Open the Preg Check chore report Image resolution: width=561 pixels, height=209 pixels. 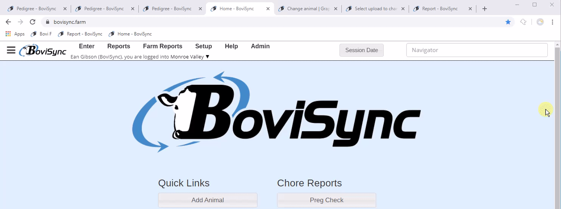click(327, 200)
